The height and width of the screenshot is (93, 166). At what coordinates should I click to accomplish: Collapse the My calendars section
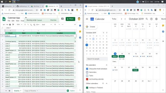point(107,65)
